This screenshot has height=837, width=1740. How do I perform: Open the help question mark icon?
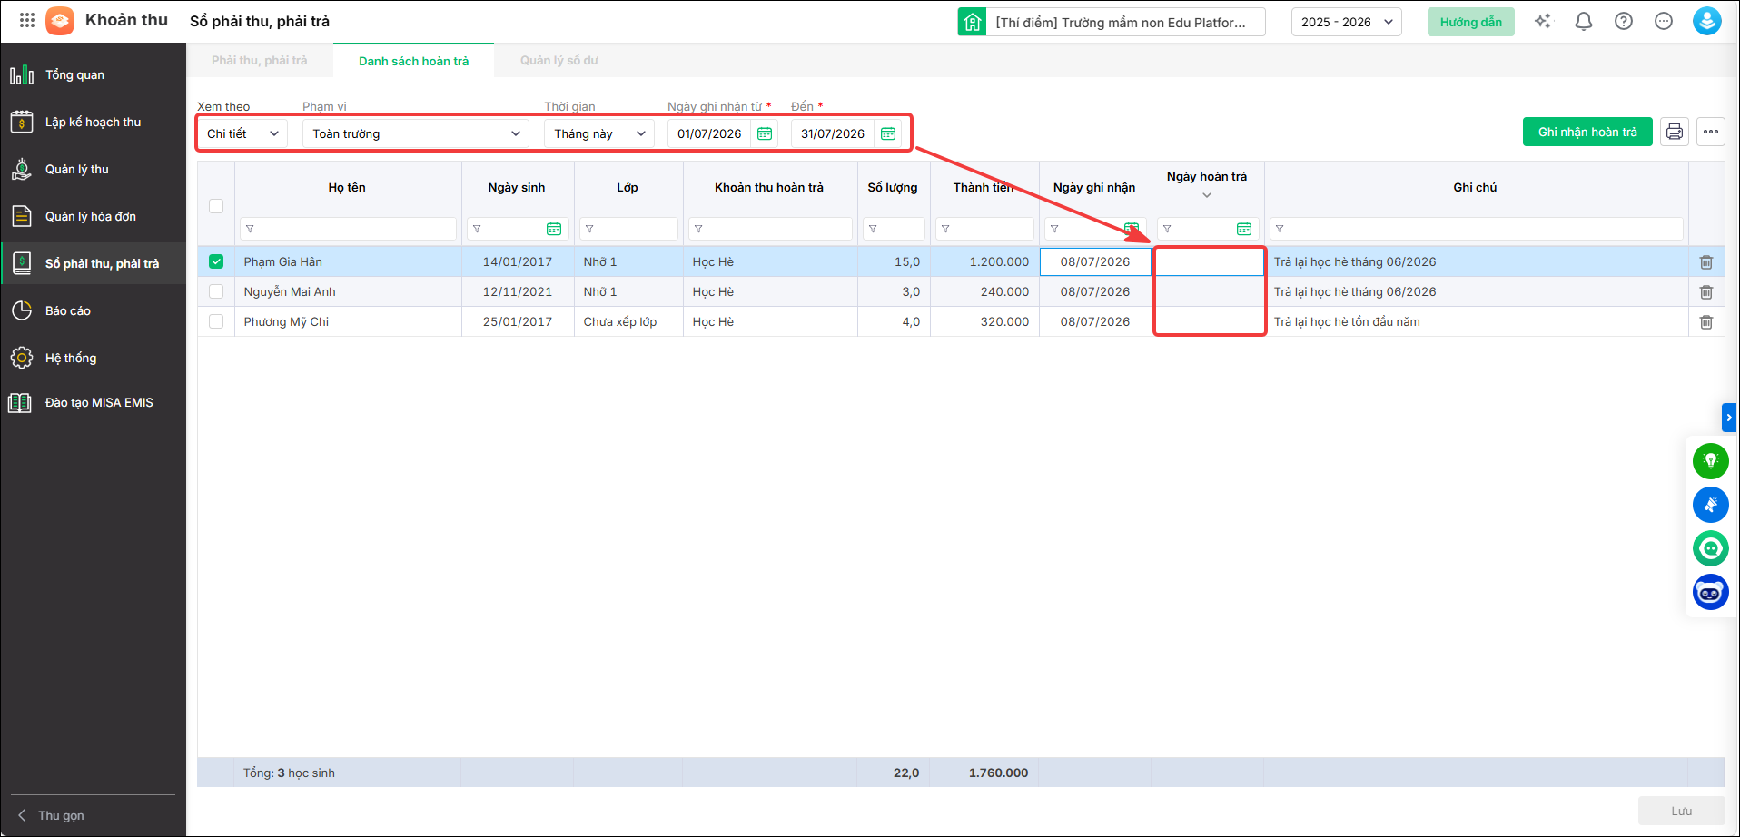pos(1624,21)
